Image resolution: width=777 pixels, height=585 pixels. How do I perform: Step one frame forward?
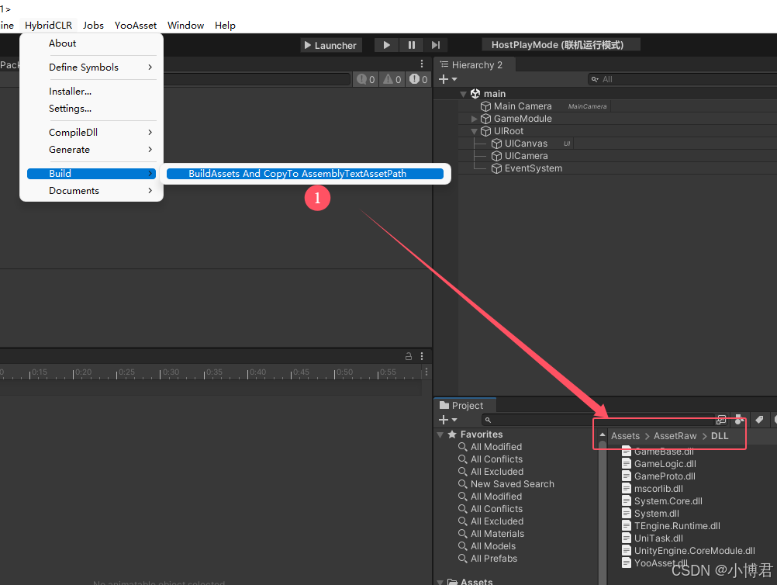[436, 45]
